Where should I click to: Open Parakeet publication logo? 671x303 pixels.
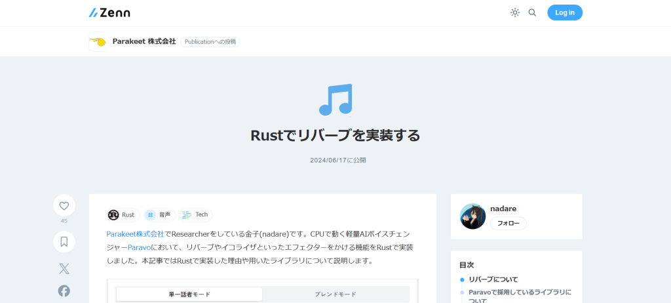click(x=98, y=42)
